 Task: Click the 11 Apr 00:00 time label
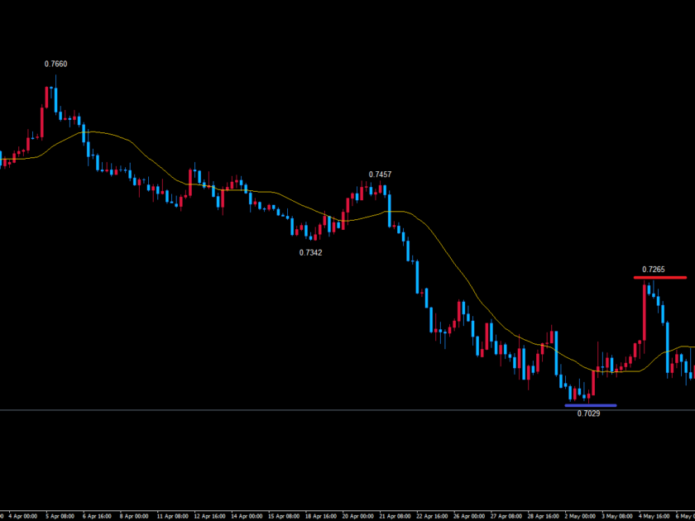click(x=170, y=515)
